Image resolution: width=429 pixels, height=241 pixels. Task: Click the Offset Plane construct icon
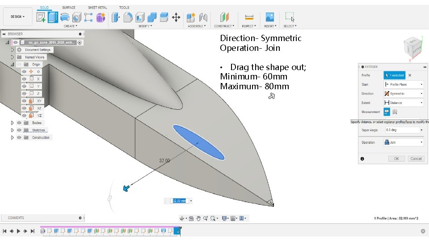(224, 17)
